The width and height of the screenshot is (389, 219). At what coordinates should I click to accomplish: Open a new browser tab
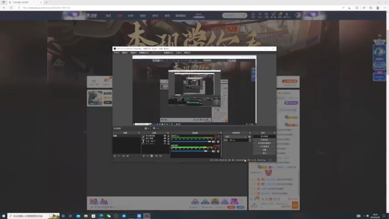point(46,2)
